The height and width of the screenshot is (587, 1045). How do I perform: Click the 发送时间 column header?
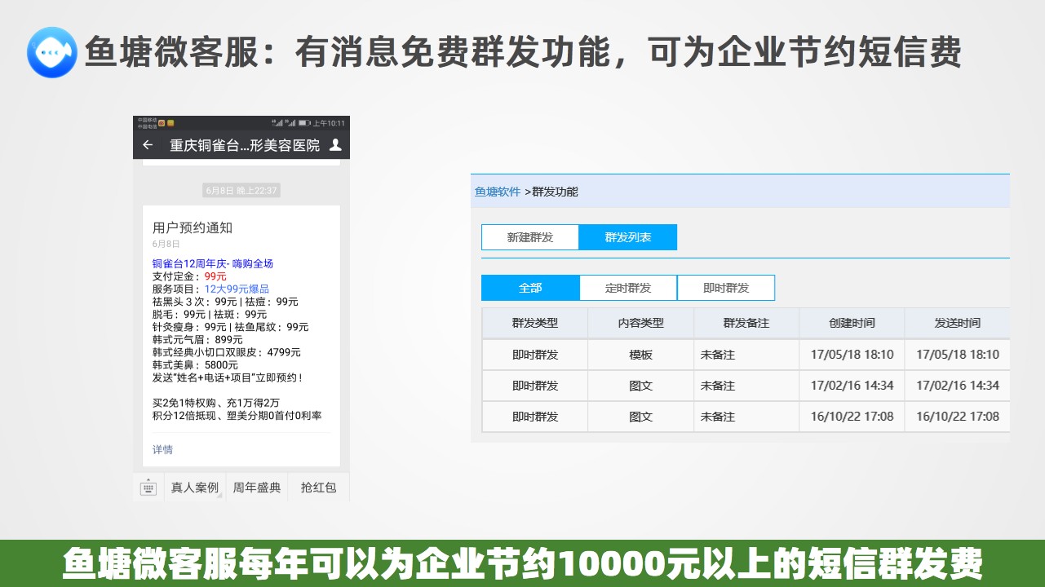[958, 323]
